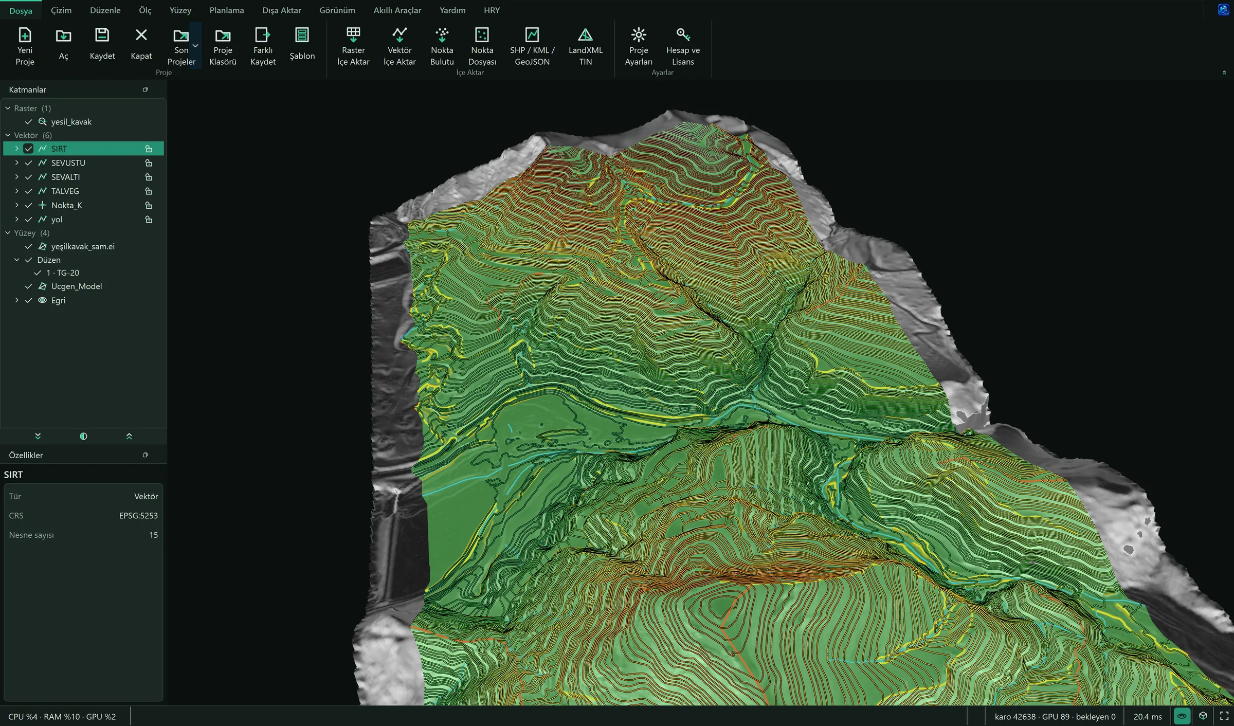Screen dimensions: 1234x726
Task: Click the 3D cube view icon in status bar
Action: tap(1203, 716)
